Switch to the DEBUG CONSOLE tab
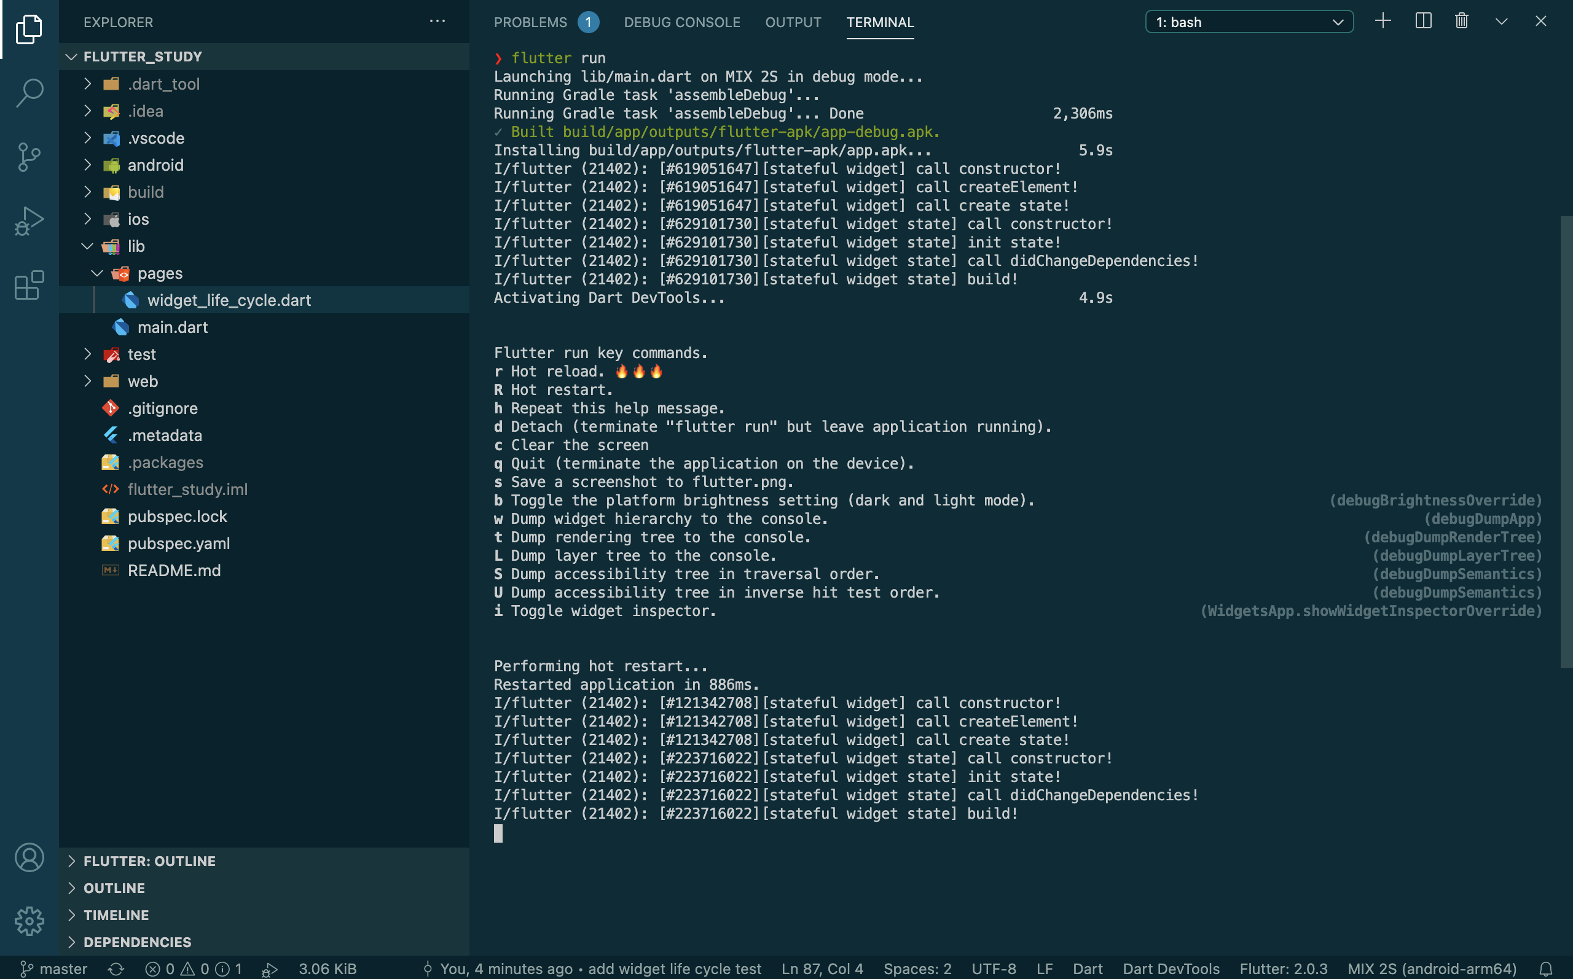 coord(681,22)
